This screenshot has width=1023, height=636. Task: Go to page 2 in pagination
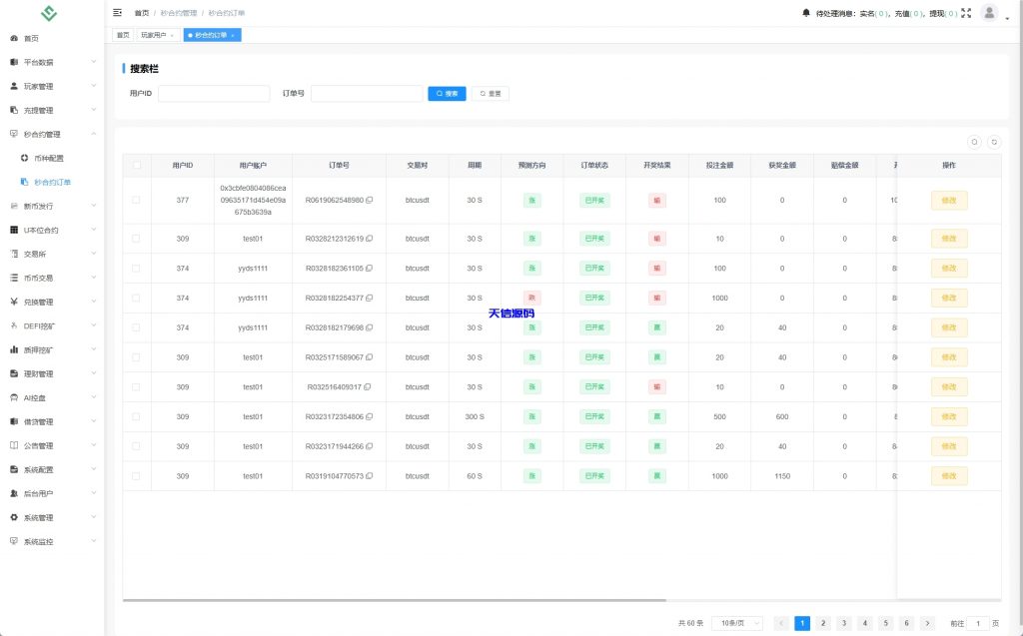click(x=823, y=623)
